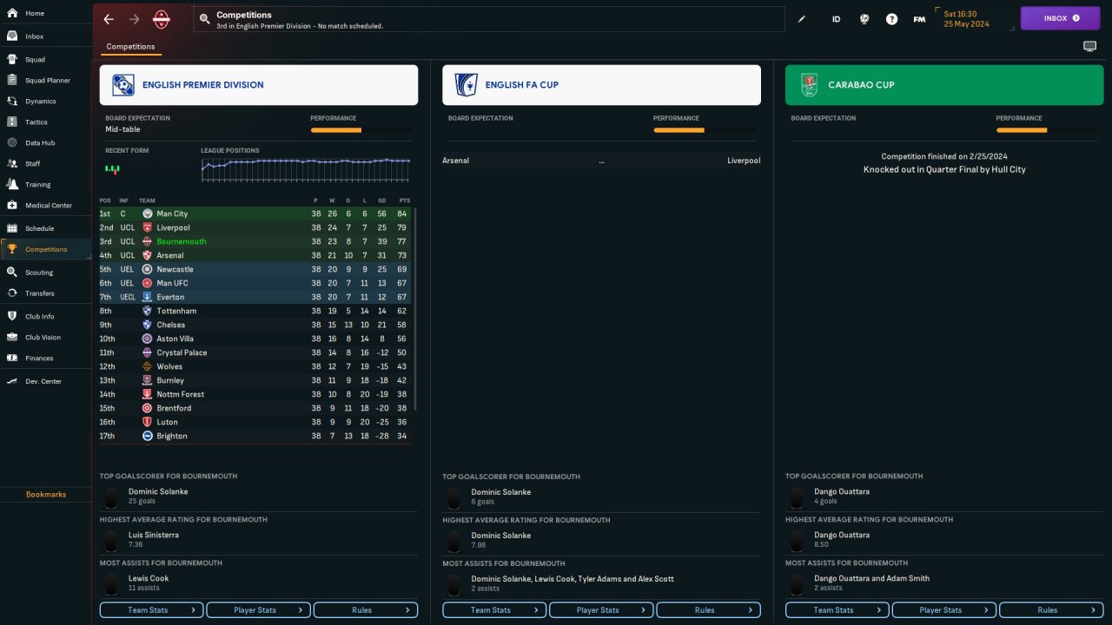The width and height of the screenshot is (1112, 625).
Task: Open Player Stats for English FA Cup
Action: point(601,610)
